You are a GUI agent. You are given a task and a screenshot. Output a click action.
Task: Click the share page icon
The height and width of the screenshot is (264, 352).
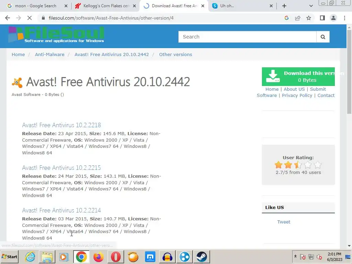click(298, 18)
